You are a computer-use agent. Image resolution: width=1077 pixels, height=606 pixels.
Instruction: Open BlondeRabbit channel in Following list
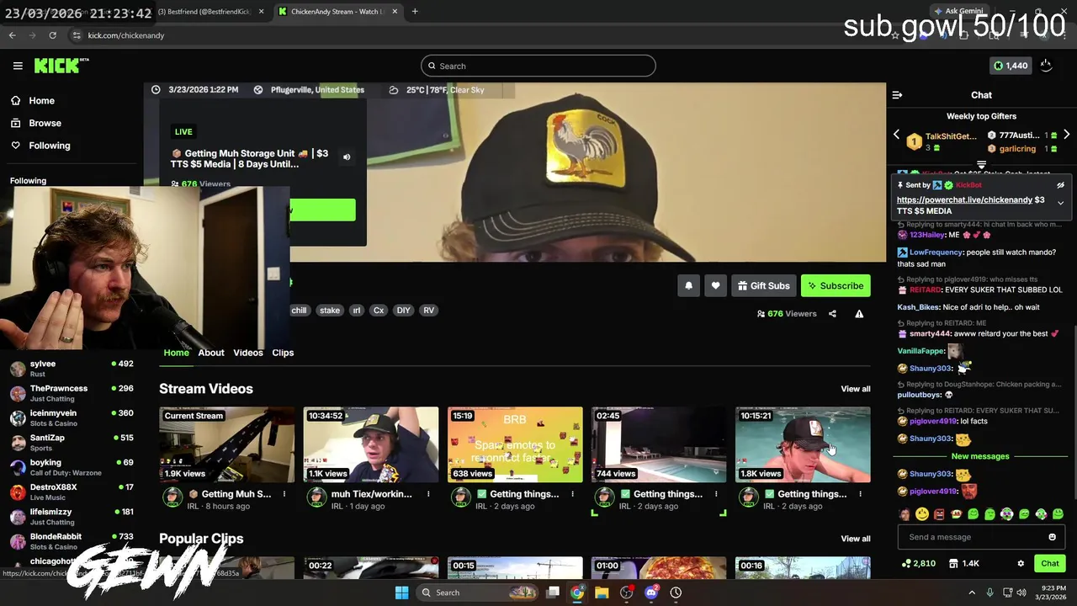click(72, 541)
